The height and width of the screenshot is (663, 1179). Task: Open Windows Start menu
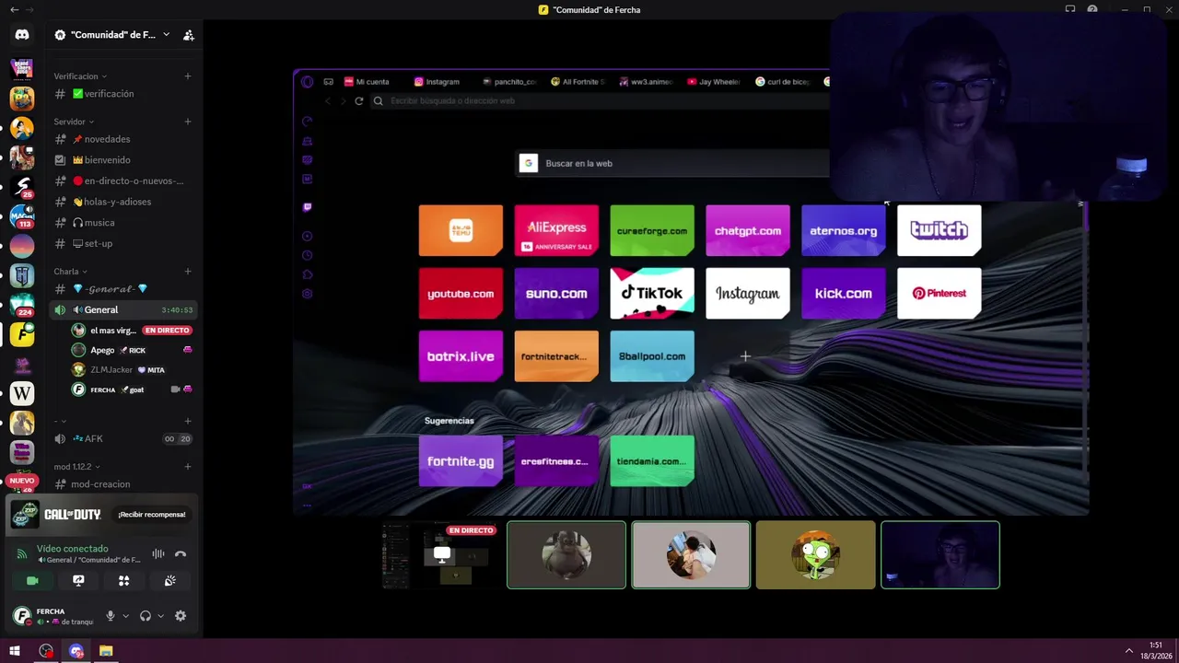pyautogui.click(x=15, y=651)
